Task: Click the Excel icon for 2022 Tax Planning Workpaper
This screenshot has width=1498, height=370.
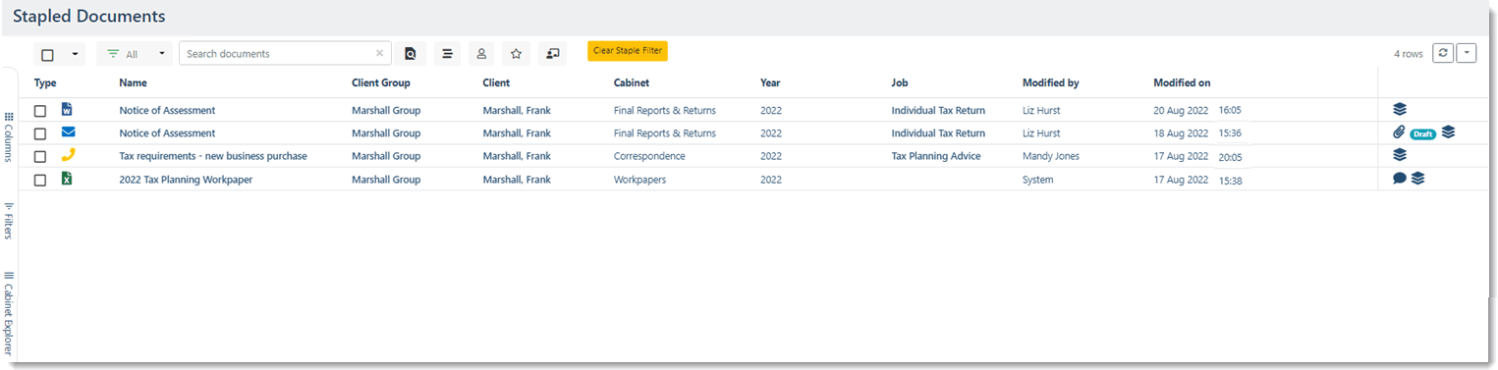Action: tap(67, 179)
